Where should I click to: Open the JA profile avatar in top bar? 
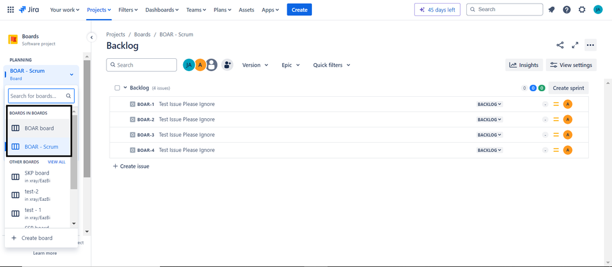pyautogui.click(x=598, y=10)
